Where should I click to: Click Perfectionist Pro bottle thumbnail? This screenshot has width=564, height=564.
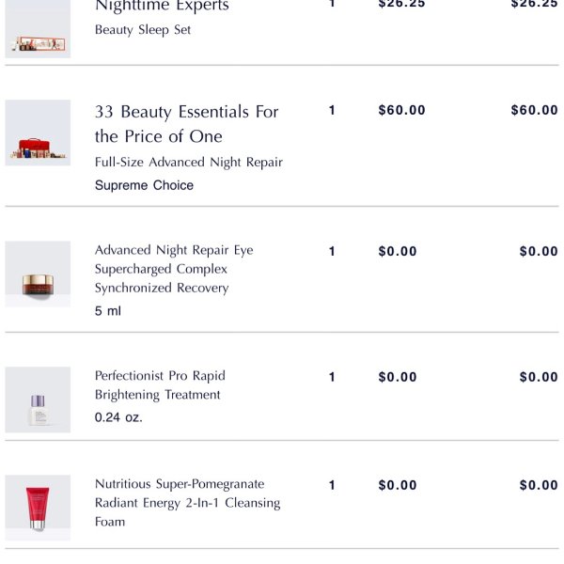click(38, 399)
